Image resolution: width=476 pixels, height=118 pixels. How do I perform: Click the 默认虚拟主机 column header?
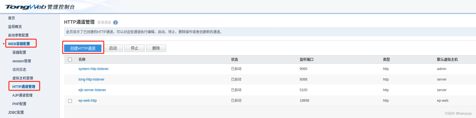click(447, 59)
